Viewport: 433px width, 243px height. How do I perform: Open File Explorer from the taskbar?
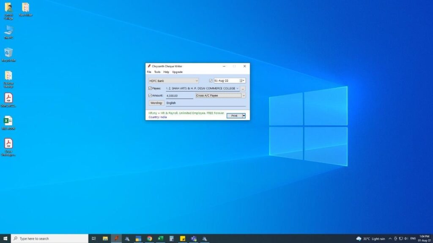pyautogui.click(x=105, y=238)
